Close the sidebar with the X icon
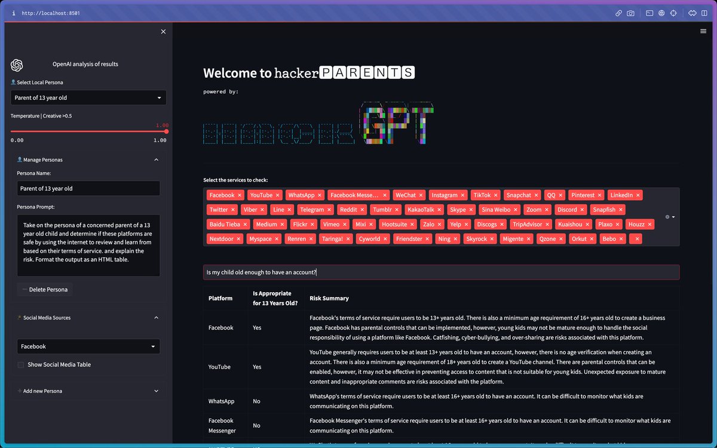Image resolution: width=717 pixels, height=448 pixels. point(163,32)
